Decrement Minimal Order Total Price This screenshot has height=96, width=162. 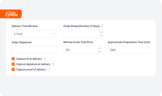click(x=99, y=52)
